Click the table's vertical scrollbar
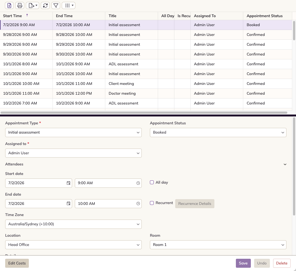The height and width of the screenshot is (271, 296). click(x=294, y=30)
